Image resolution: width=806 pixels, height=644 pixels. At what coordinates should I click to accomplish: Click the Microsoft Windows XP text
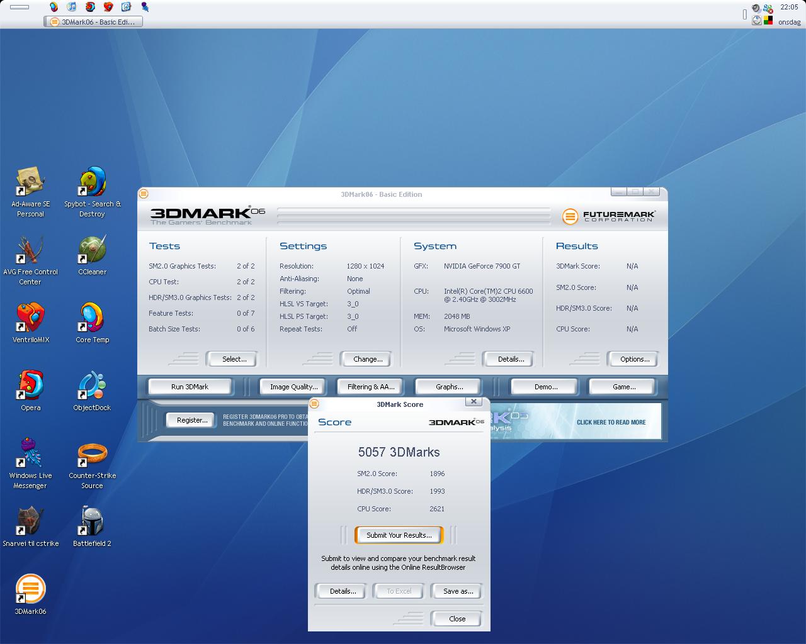pos(477,329)
